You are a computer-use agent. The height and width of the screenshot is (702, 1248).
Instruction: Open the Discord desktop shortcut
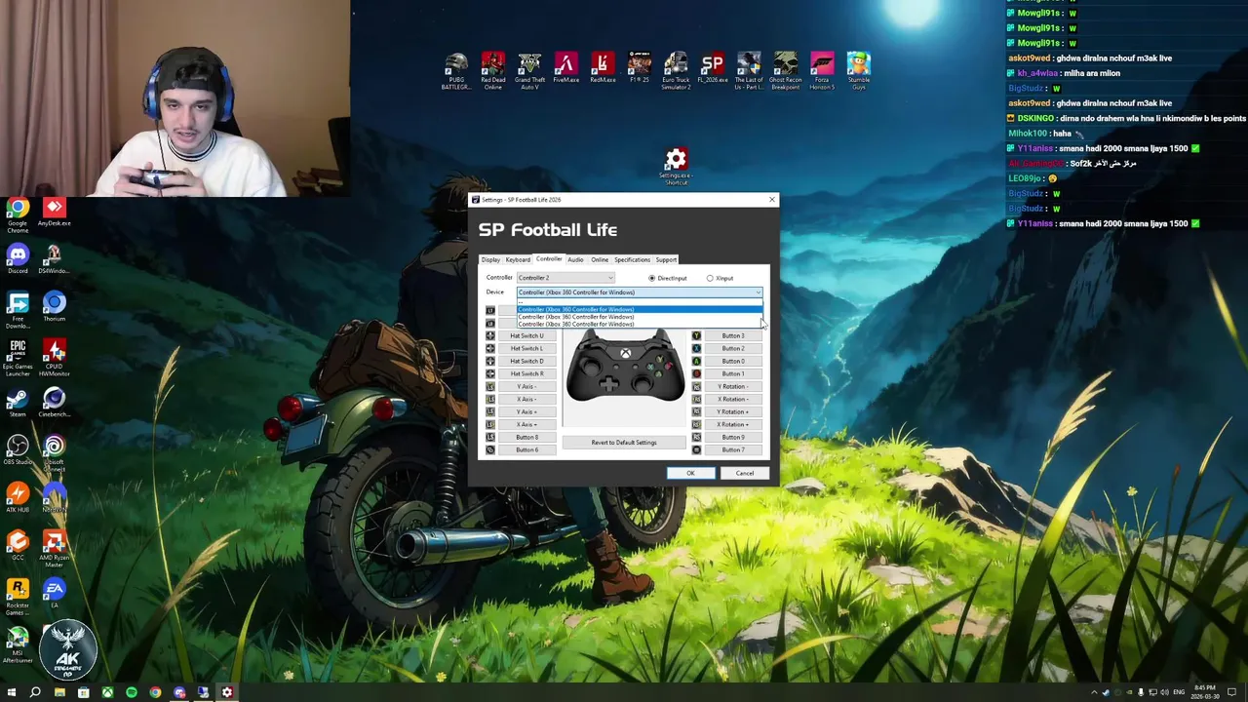click(x=18, y=259)
